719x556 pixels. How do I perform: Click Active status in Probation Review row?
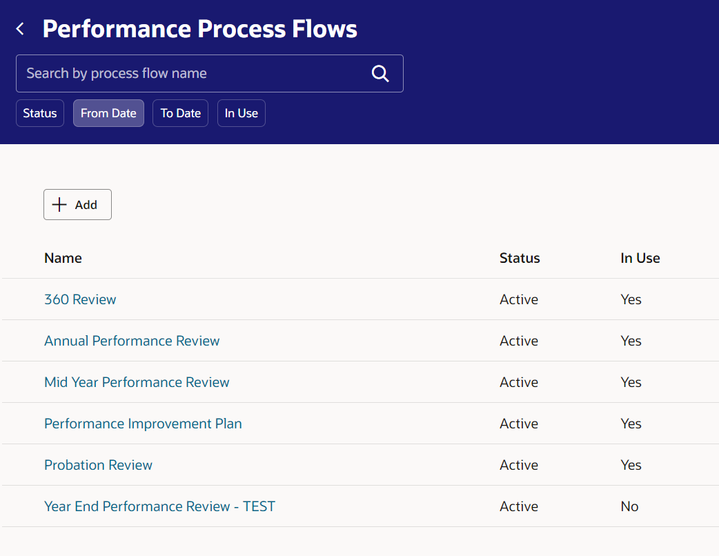[519, 465]
